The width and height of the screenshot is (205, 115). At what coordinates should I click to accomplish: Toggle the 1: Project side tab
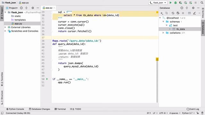pos(2,13)
